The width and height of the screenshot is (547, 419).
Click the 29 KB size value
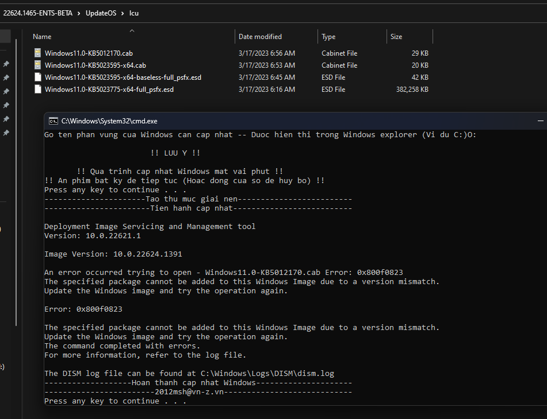point(420,53)
